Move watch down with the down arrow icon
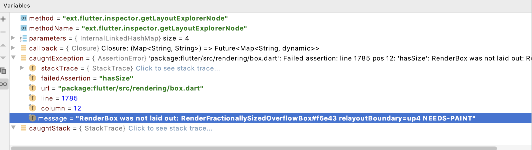532x150 pixels. (3, 58)
